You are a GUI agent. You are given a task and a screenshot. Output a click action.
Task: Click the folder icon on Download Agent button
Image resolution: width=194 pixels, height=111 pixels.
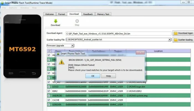[x=176, y=33]
